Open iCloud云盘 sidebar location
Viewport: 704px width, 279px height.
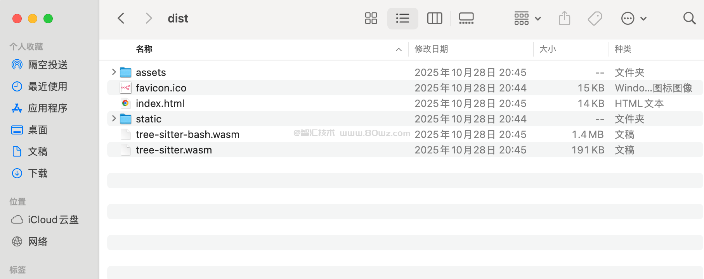tap(53, 220)
